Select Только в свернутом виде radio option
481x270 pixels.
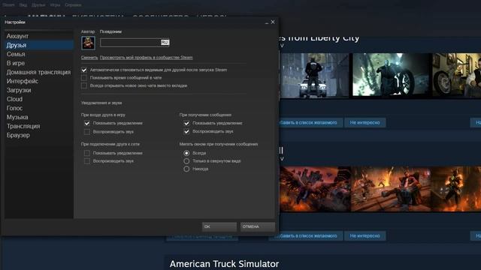pos(186,161)
